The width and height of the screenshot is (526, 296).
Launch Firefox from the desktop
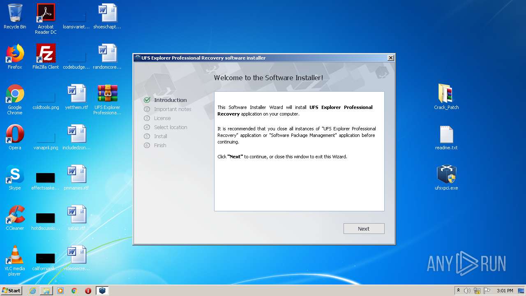pos(15,57)
